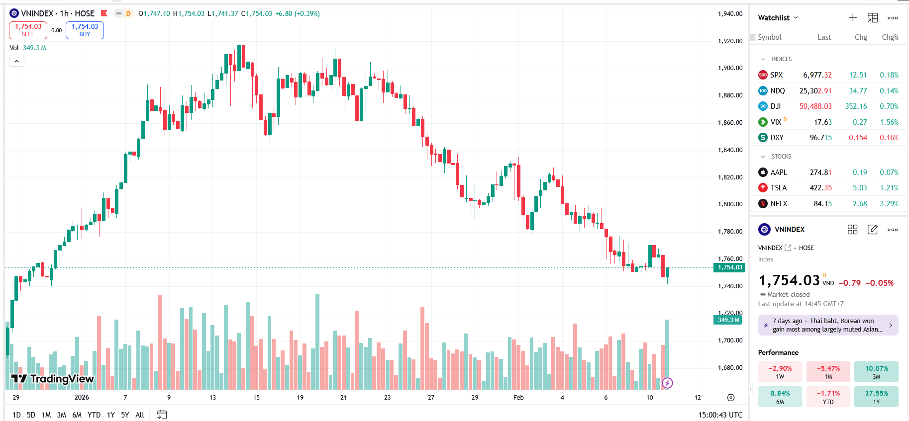Click the lightning bolt icon on the chart
This screenshot has height=421, width=909.
pos(668,383)
